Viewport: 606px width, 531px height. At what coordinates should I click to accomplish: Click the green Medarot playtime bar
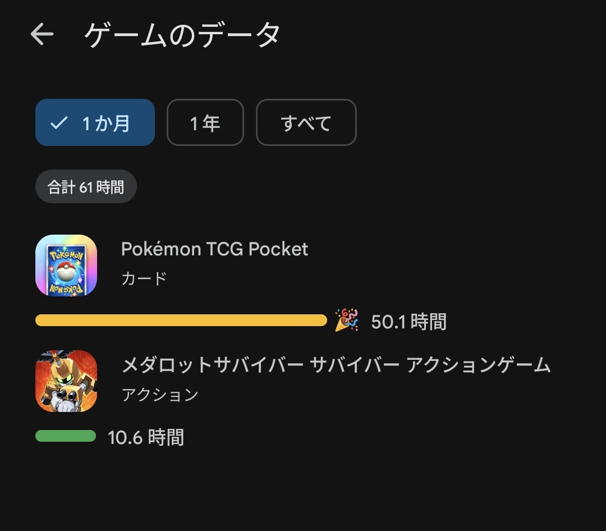click(66, 436)
